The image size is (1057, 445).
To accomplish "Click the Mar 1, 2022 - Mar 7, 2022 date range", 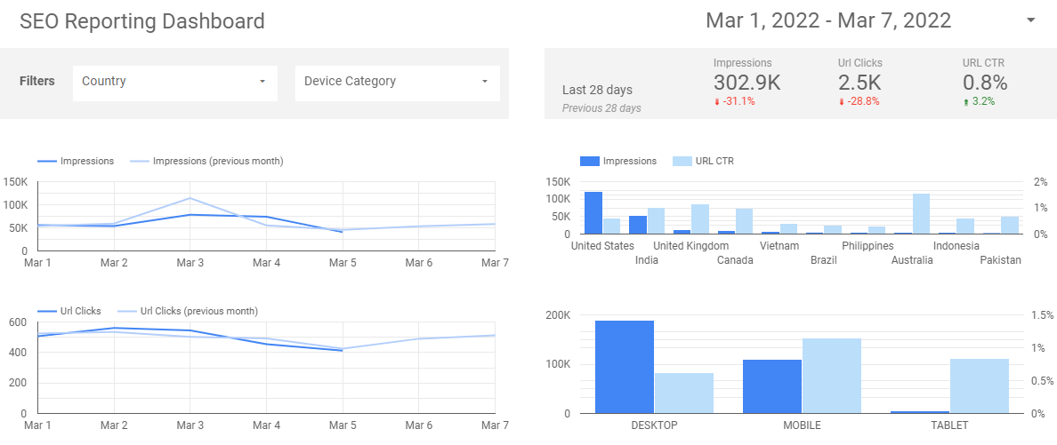I will pos(827,20).
